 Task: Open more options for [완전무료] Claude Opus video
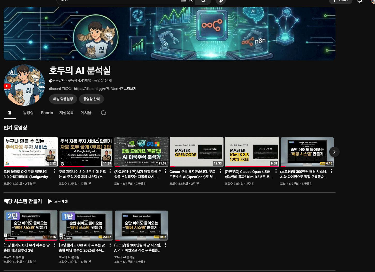pyautogui.click(x=276, y=171)
